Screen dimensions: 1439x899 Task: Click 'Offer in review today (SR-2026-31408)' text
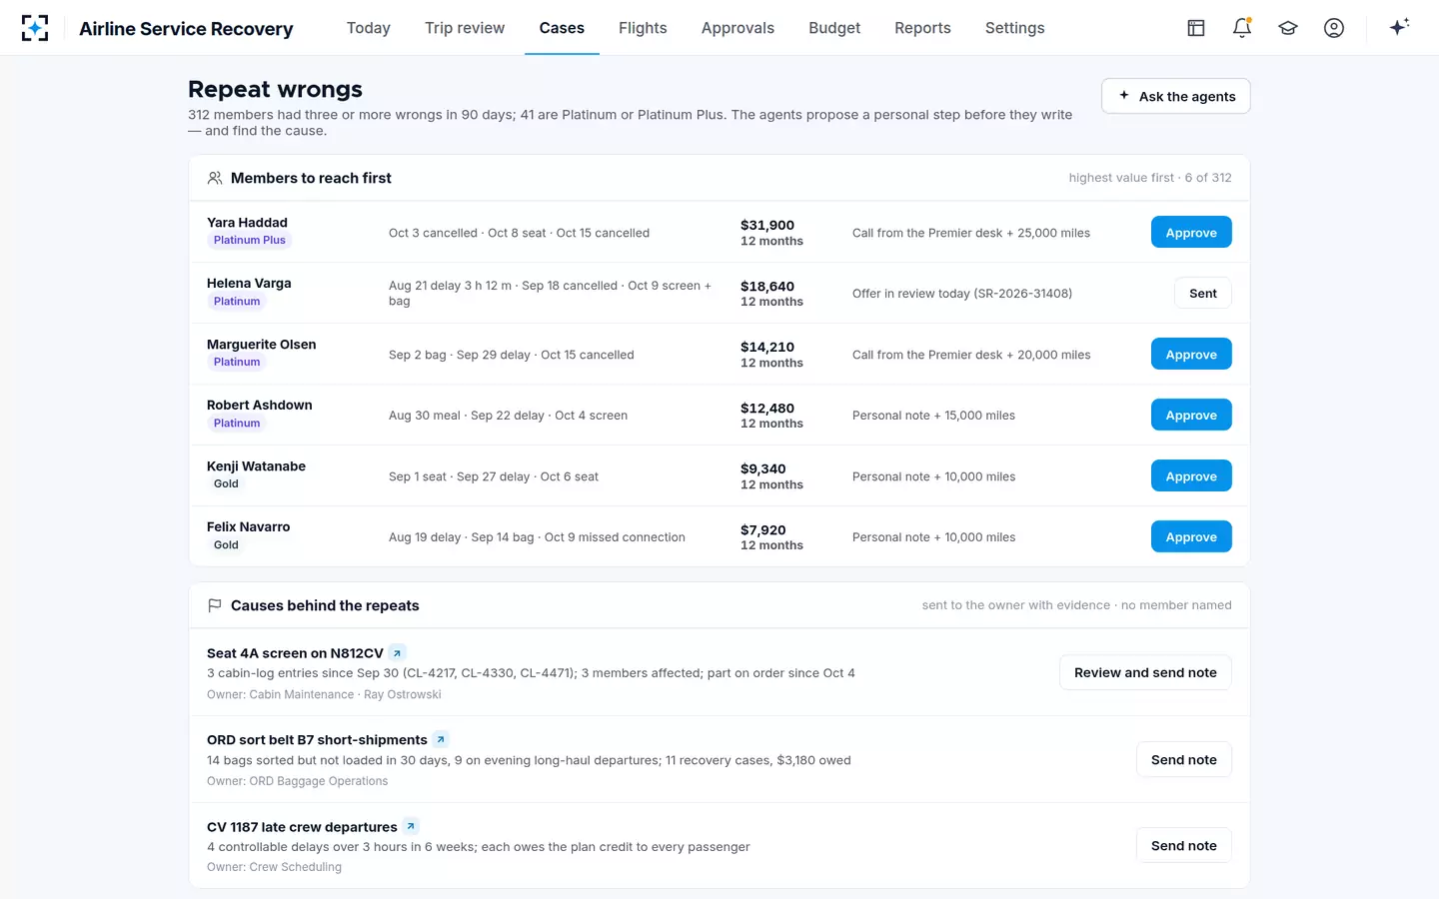tap(962, 294)
